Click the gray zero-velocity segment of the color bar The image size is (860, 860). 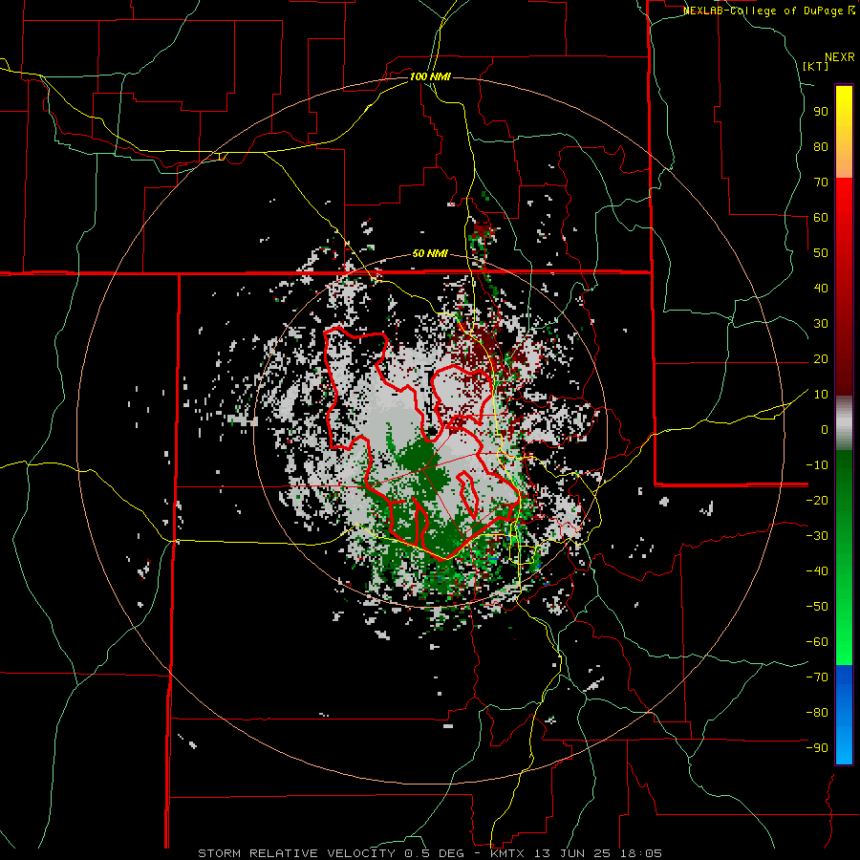pyautogui.click(x=844, y=423)
